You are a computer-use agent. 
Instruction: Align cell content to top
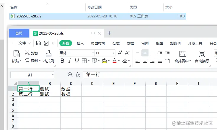(137, 53)
